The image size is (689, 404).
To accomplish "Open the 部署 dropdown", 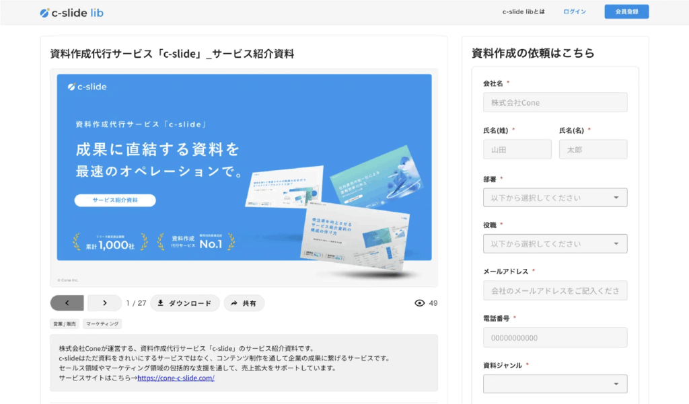I will tap(555, 198).
